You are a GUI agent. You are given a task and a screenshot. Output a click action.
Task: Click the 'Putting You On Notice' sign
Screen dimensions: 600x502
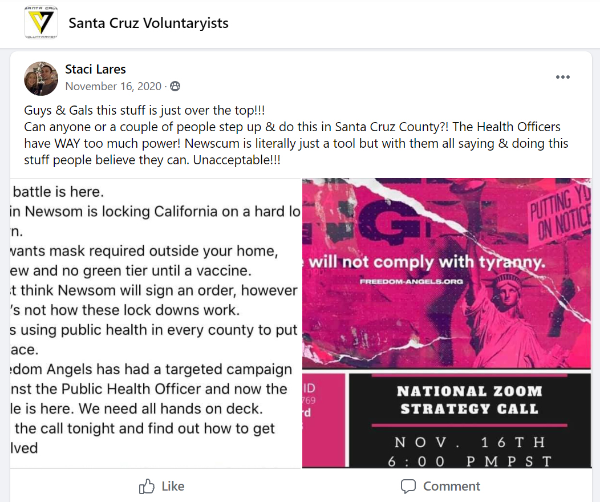pyautogui.click(x=558, y=214)
